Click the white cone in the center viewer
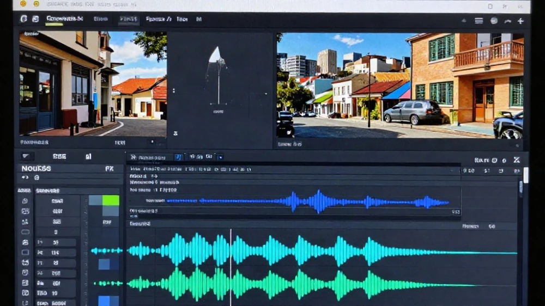The height and width of the screenshot is (306, 545). click(215, 56)
